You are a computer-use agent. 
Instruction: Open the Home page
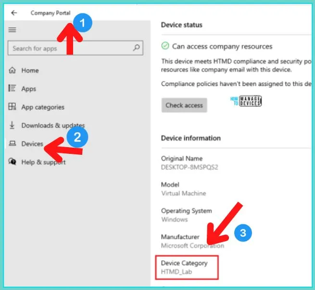coord(30,70)
